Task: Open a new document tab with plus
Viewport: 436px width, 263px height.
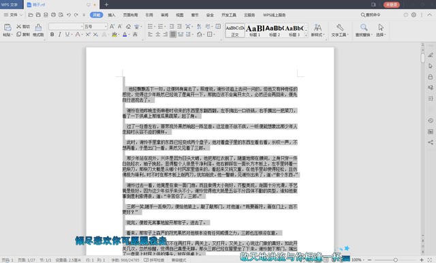Action: (x=106, y=5)
